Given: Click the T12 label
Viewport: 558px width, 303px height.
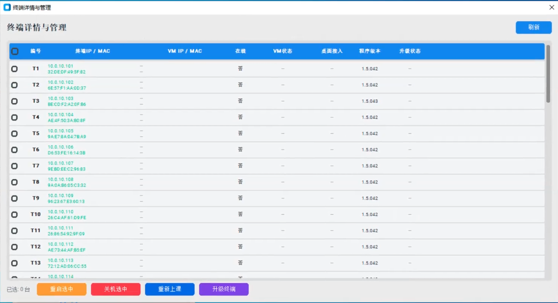Looking at the screenshot, I should (36, 247).
